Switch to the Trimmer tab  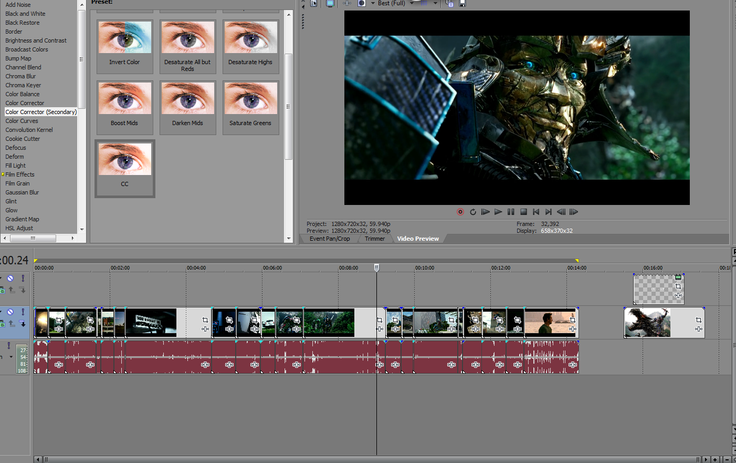pyautogui.click(x=375, y=239)
